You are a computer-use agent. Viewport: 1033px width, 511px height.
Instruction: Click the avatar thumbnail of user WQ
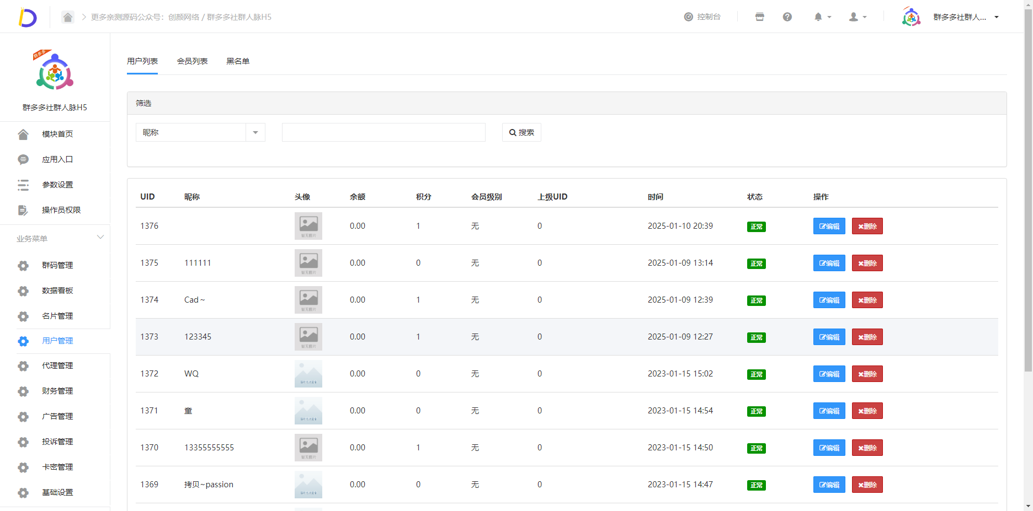click(x=308, y=374)
